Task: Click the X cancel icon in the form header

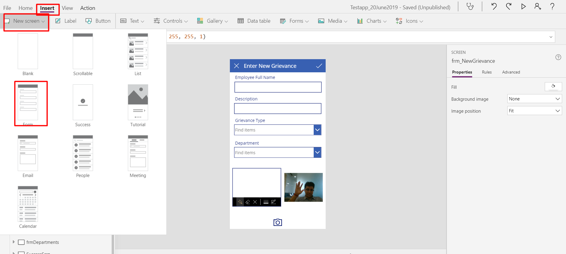Action: pos(236,66)
